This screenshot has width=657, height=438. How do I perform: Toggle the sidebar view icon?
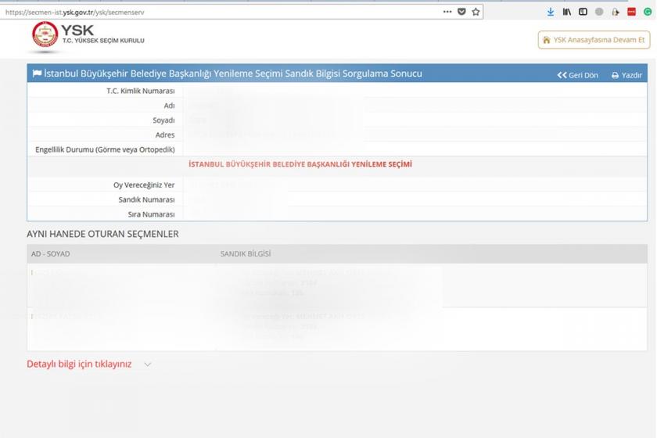pos(583,12)
